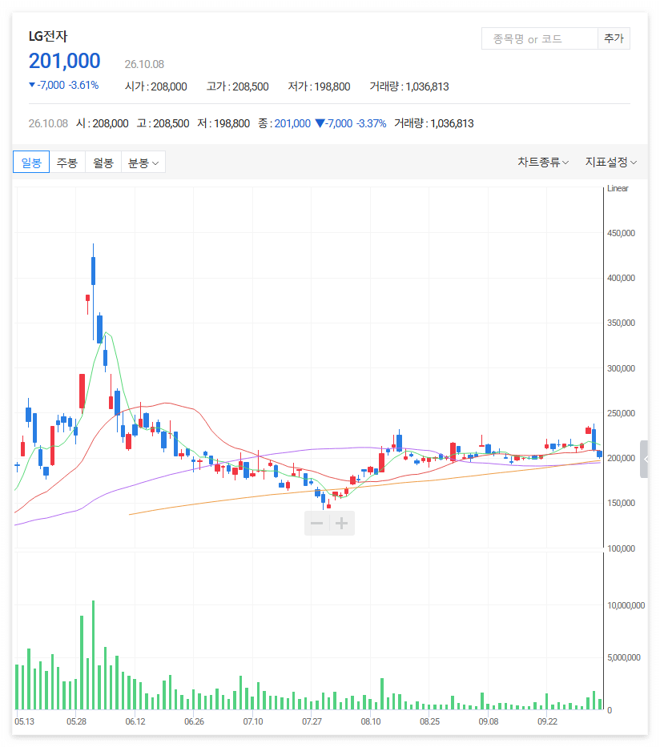Click the 150,000 price axis label
660x747 pixels.
click(x=621, y=503)
